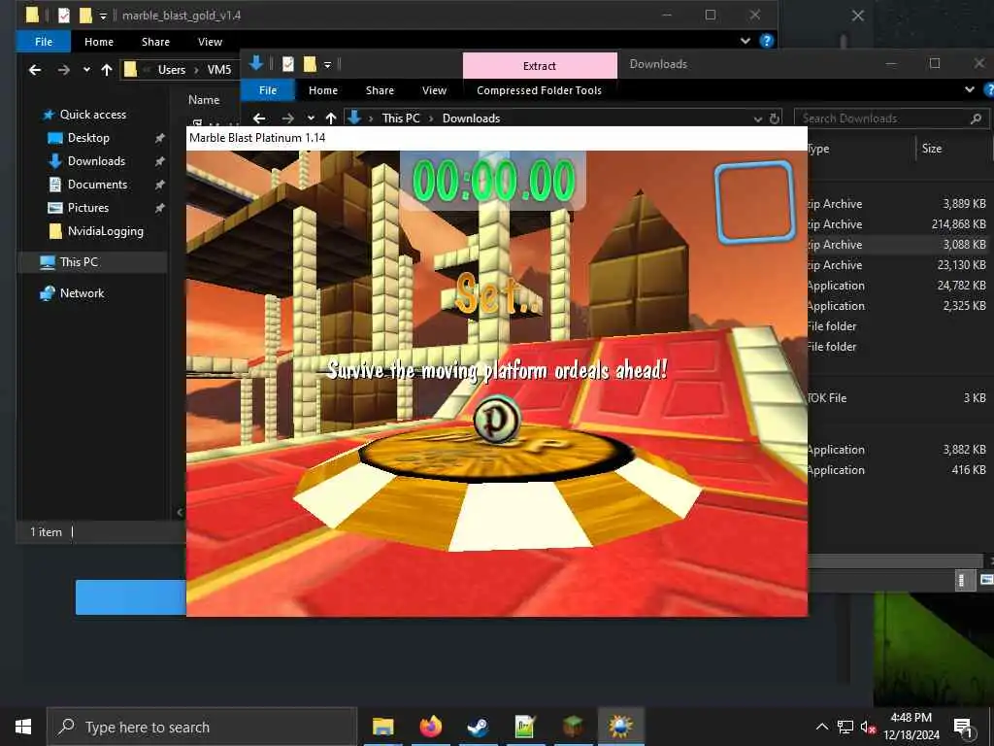Go back in Downloads window

(258, 118)
